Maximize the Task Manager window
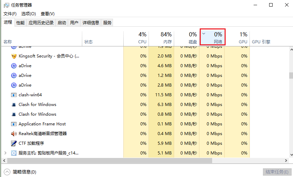293x177 pixels. (271, 5)
